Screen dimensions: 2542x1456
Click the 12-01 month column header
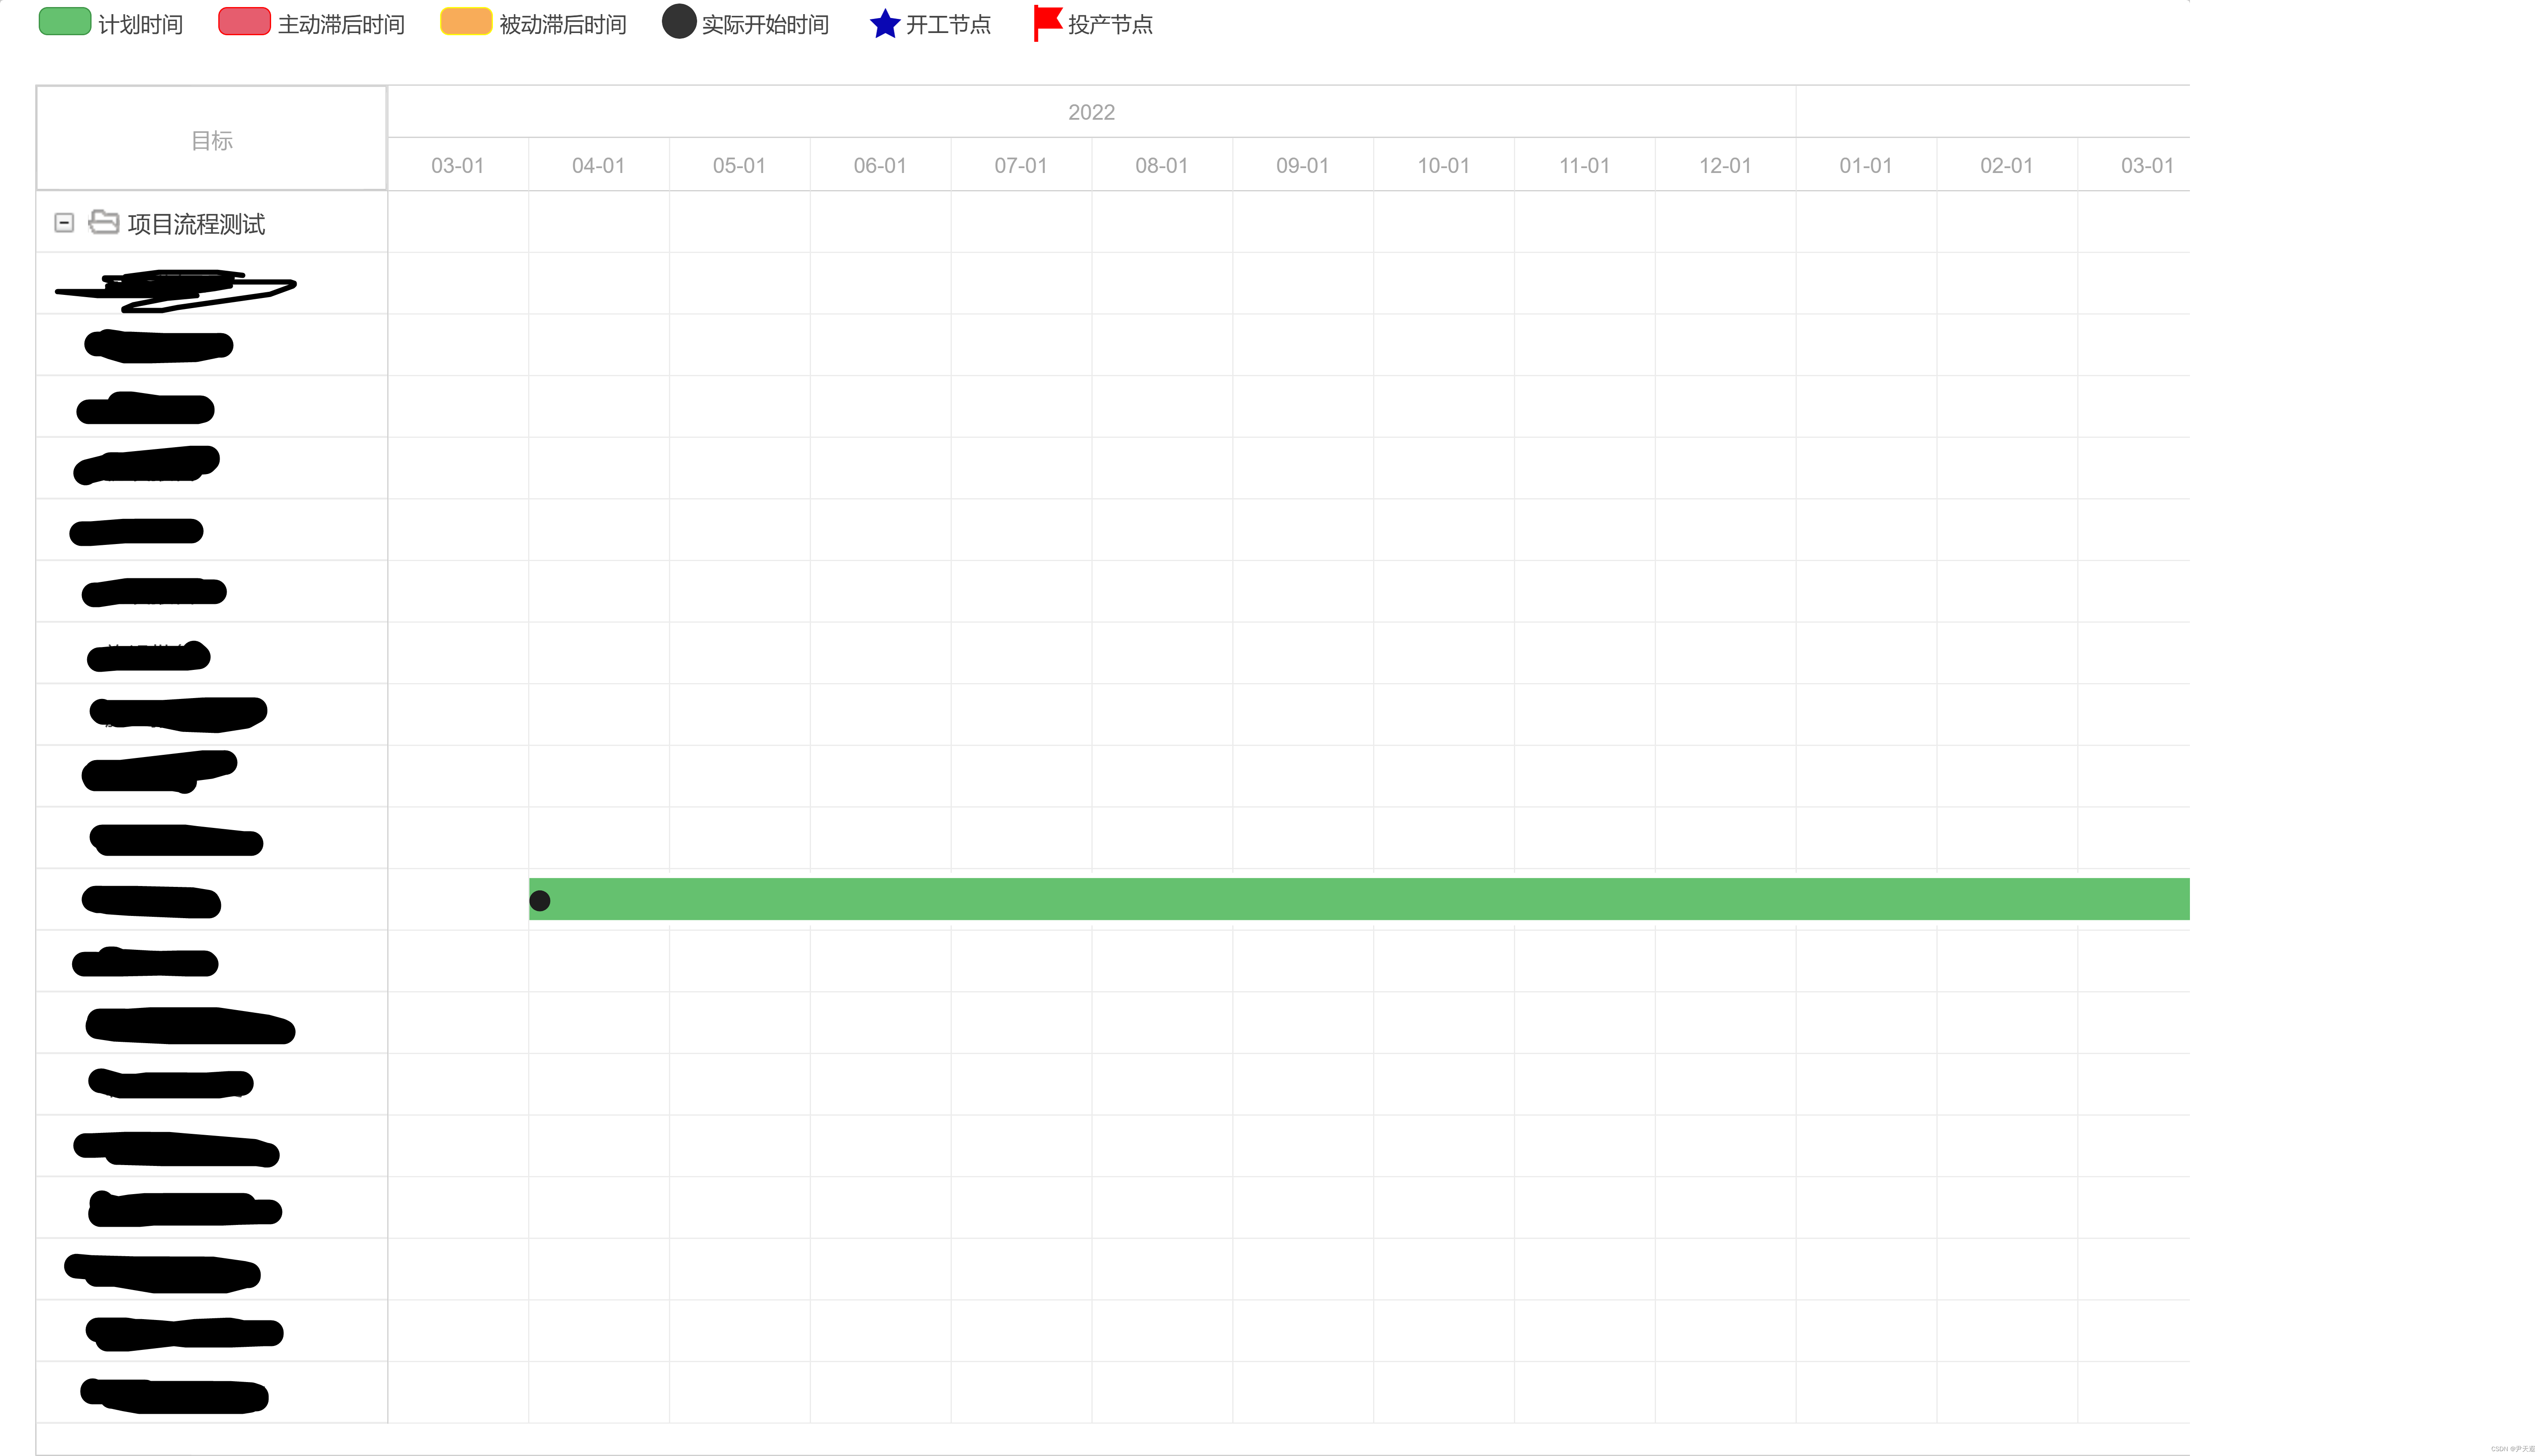pyautogui.click(x=1724, y=165)
